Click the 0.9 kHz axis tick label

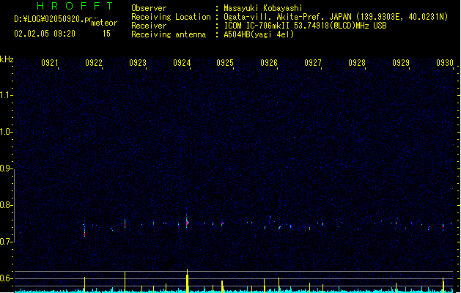tap(6, 168)
